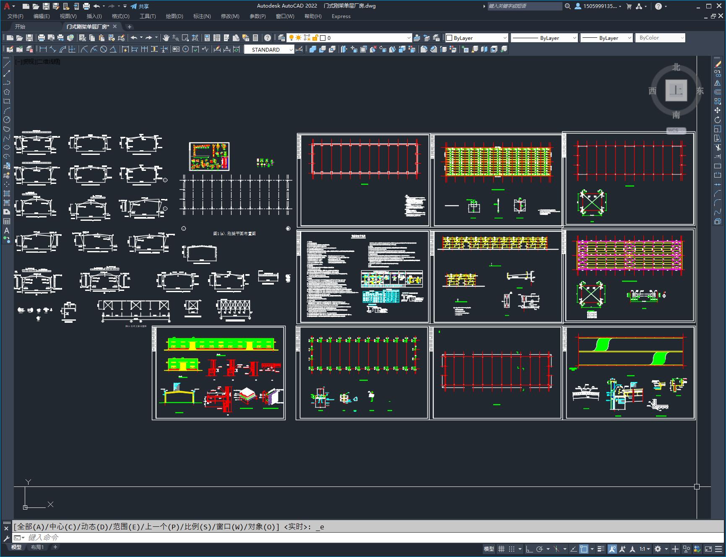Click the Clean Screen icon in status bar
This screenshot has height=557, width=726.
[x=708, y=549]
